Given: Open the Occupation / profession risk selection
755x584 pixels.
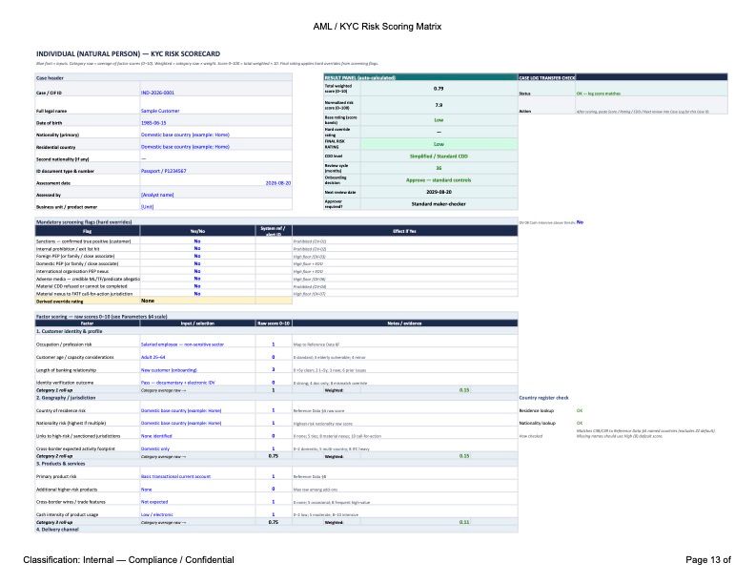Looking at the screenshot, I should point(182,344).
